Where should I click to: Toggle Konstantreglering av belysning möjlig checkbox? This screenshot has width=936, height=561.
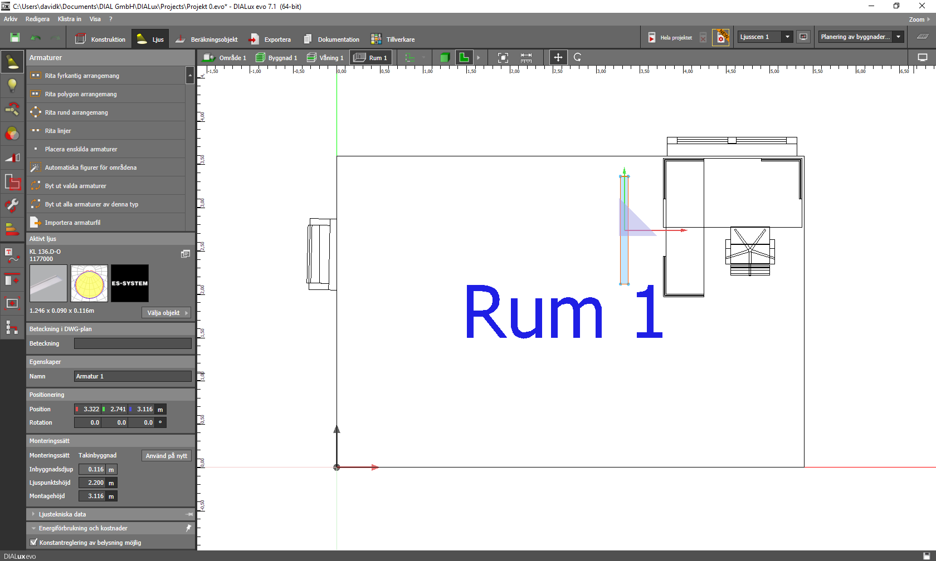pyautogui.click(x=34, y=543)
